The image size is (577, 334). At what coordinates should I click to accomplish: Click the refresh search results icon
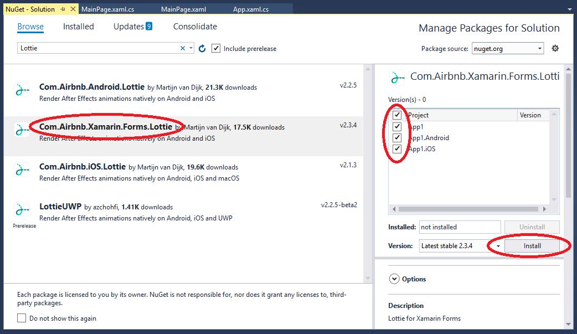[x=202, y=48]
